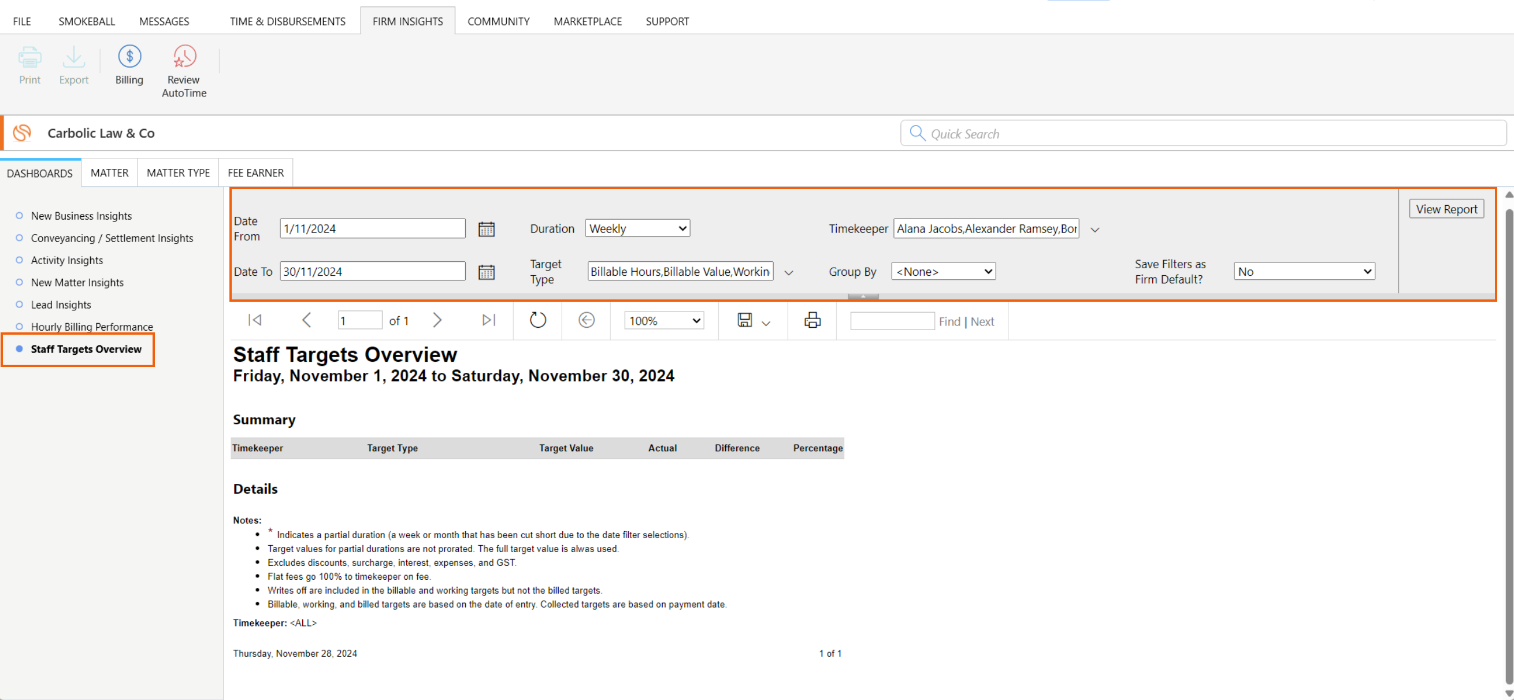Select Conveyancing / Settlement Insights dashboard
This screenshot has height=700, width=1514.
coord(112,238)
